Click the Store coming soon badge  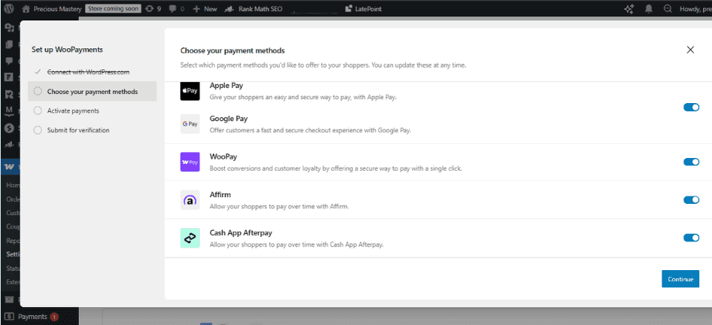(x=113, y=8)
